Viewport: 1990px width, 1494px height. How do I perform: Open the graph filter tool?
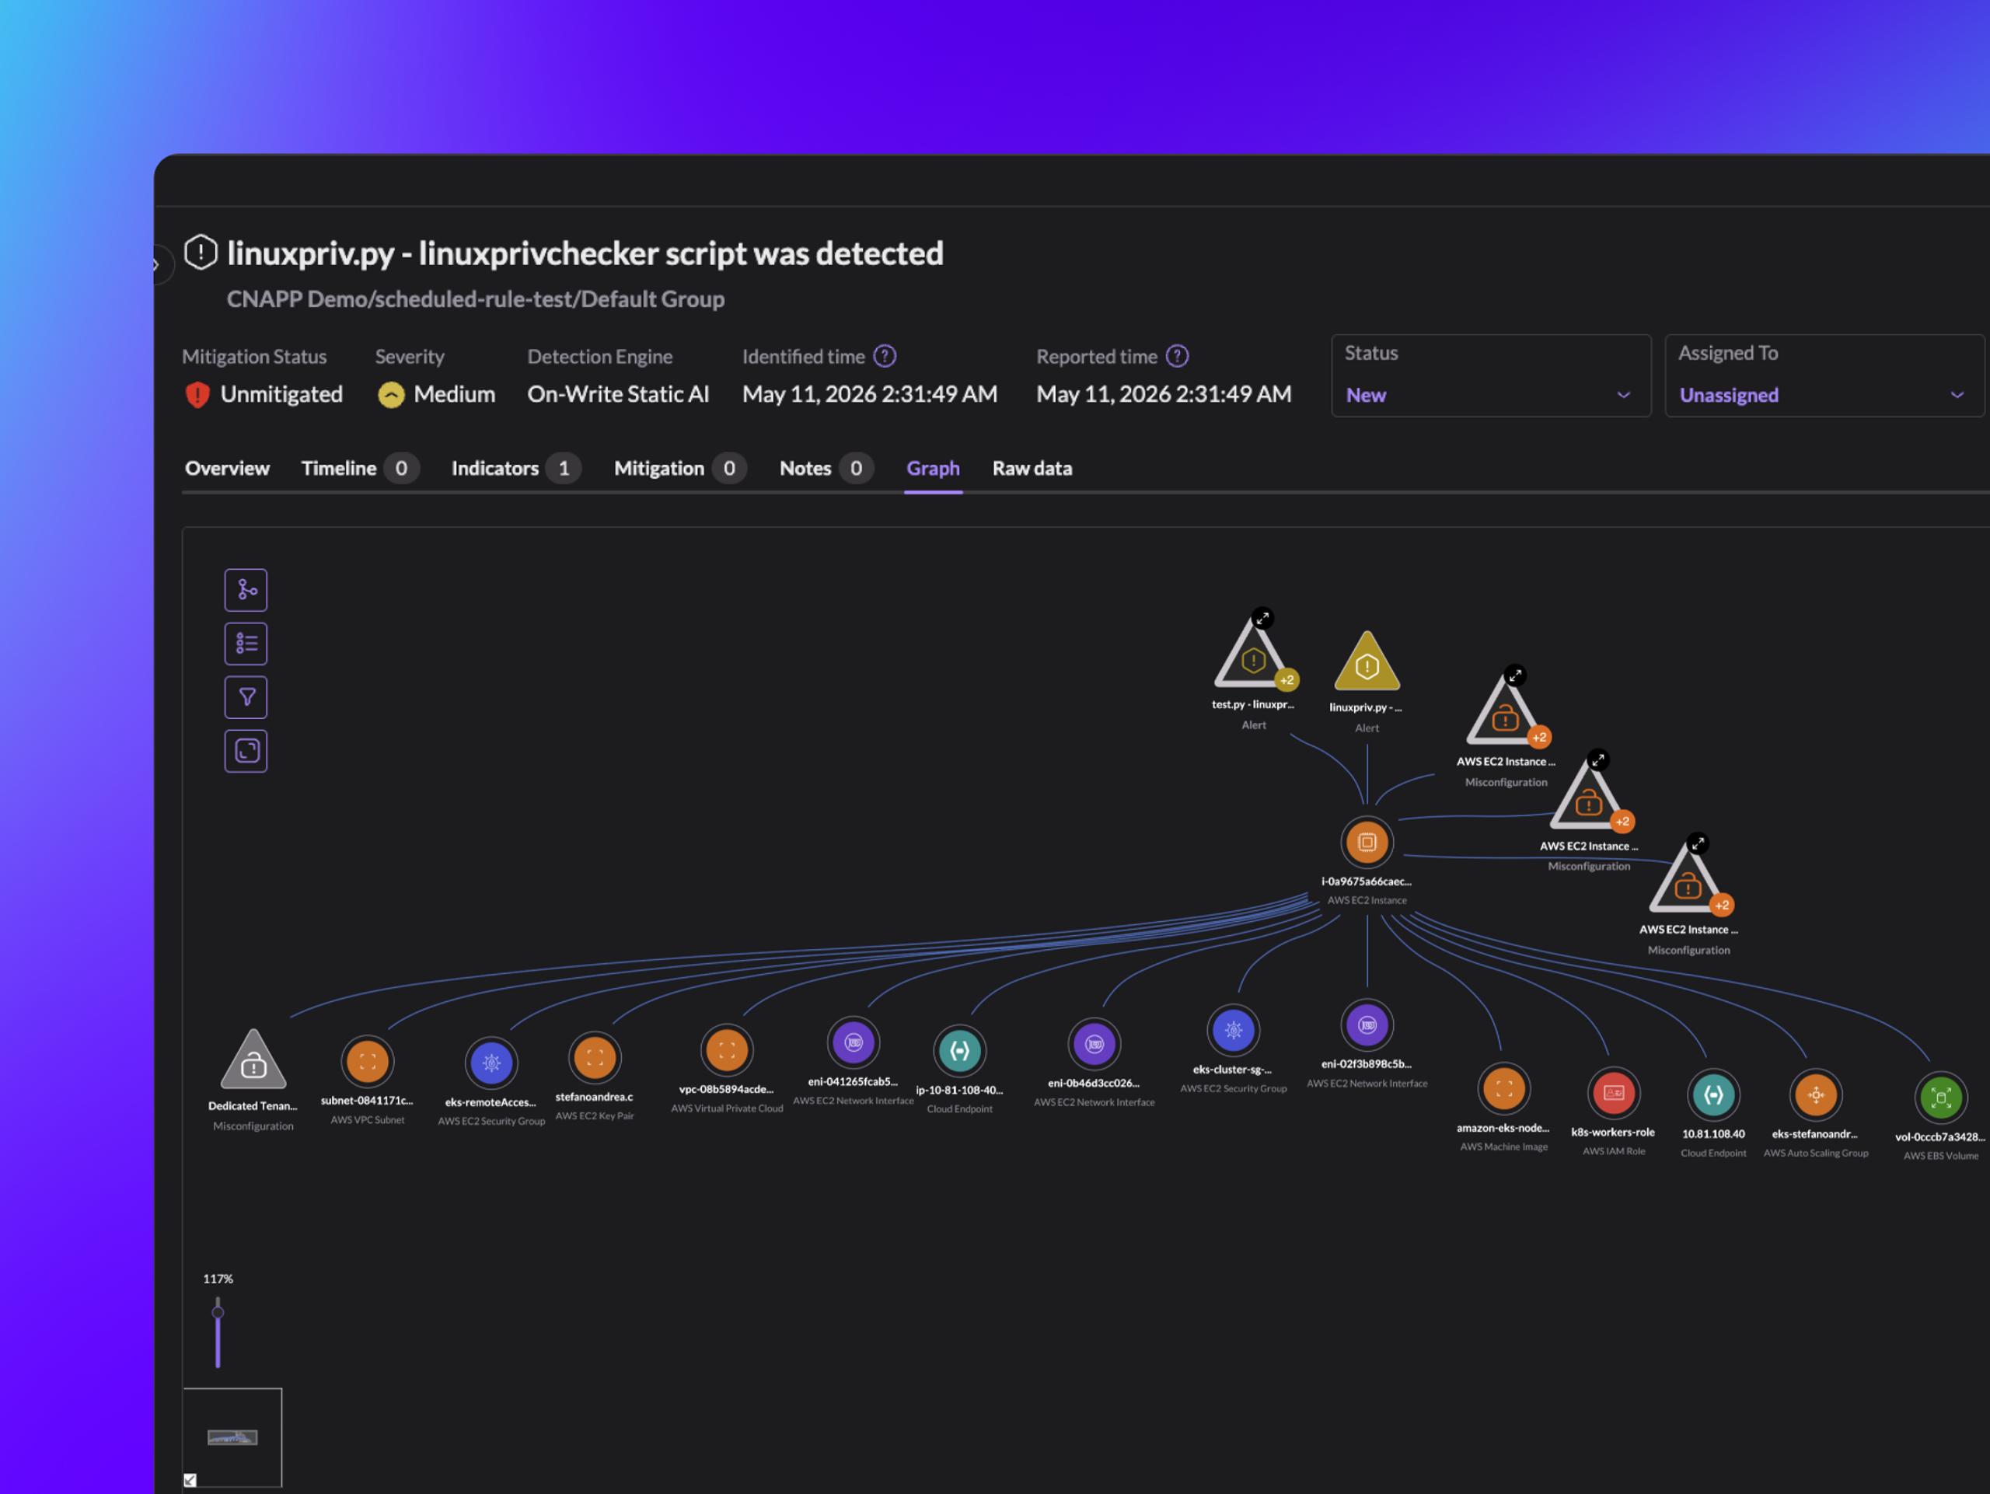(x=246, y=697)
